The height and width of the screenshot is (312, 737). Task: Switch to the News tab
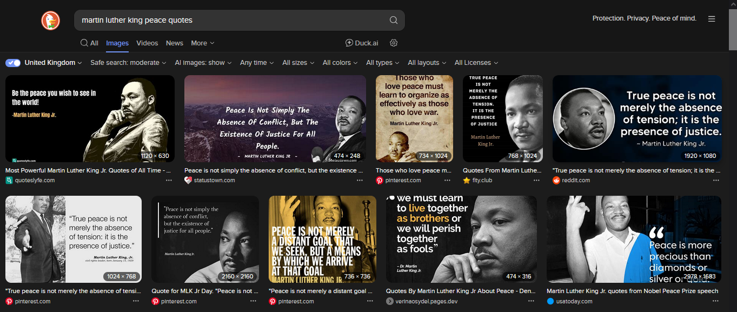(x=174, y=43)
